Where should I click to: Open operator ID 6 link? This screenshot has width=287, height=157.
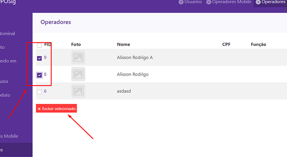coord(45,91)
